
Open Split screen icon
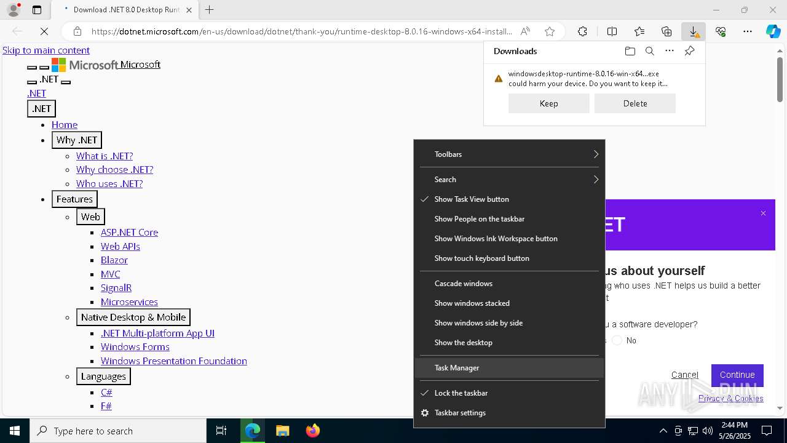(x=612, y=31)
